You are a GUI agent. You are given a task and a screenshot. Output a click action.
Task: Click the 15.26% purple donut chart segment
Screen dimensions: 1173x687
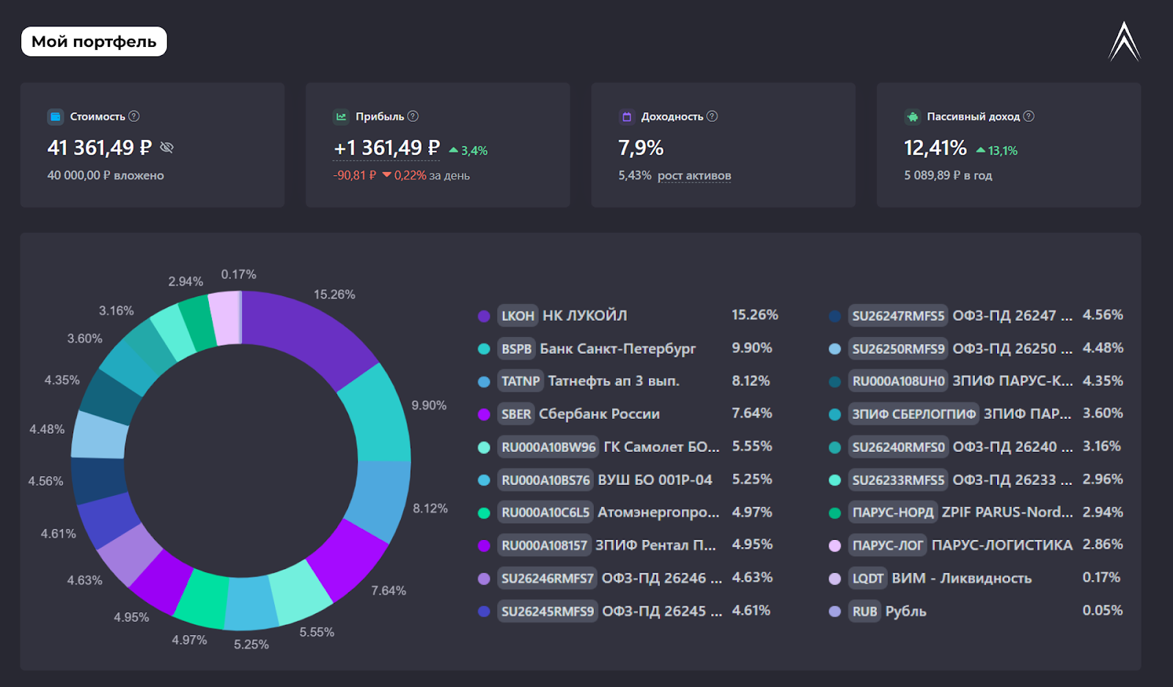coord(315,330)
